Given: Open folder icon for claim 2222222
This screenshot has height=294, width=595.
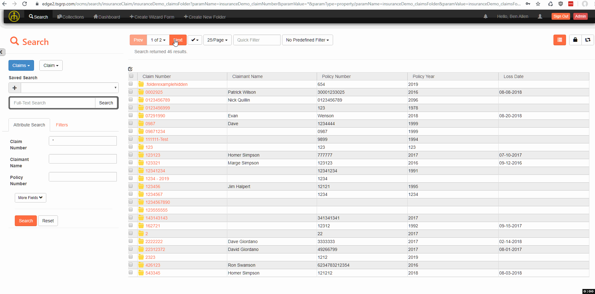Looking at the screenshot, I should [141, 241].
